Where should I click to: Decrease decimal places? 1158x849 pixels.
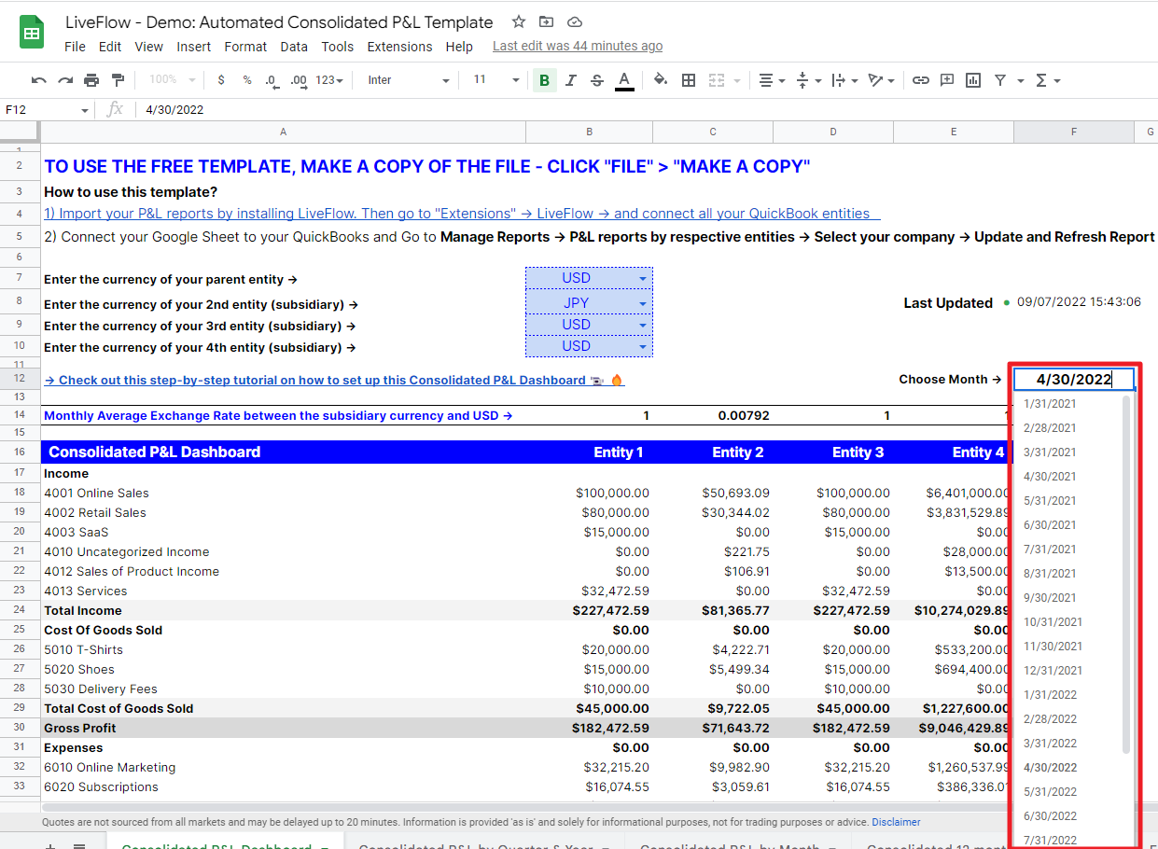pyautogui.click(x=272, y=80)
